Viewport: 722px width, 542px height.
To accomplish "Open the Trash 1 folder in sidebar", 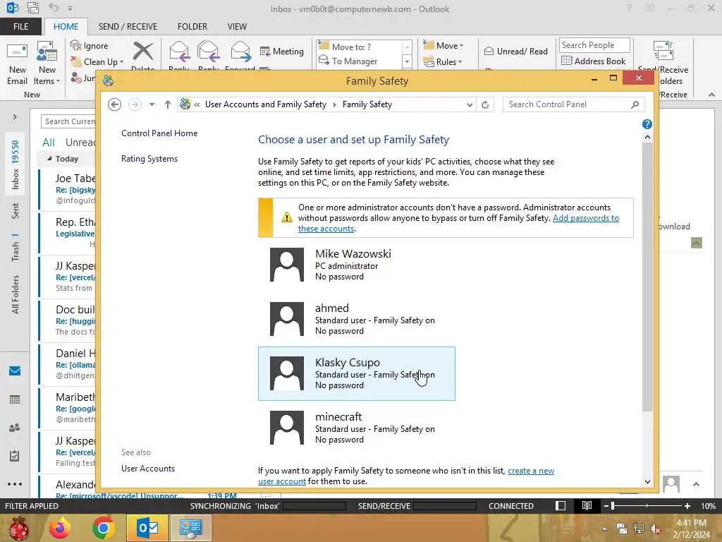I will click(x=16, y=247).
